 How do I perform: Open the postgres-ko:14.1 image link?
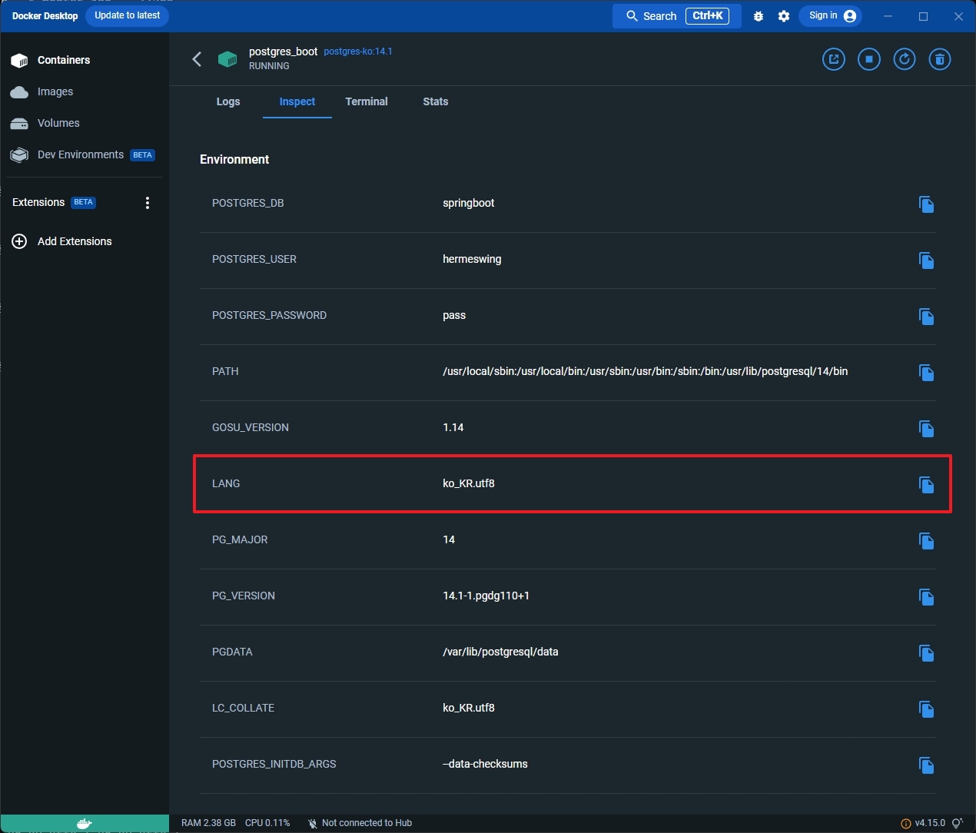coord(358,51)
